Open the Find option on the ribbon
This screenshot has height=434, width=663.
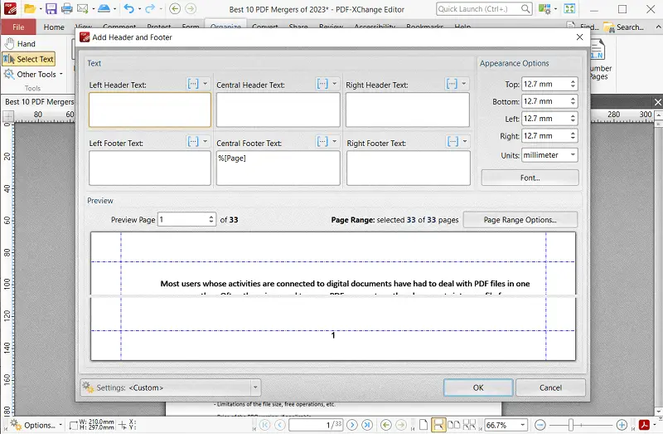pyautogui.click(x=583, y=27)
